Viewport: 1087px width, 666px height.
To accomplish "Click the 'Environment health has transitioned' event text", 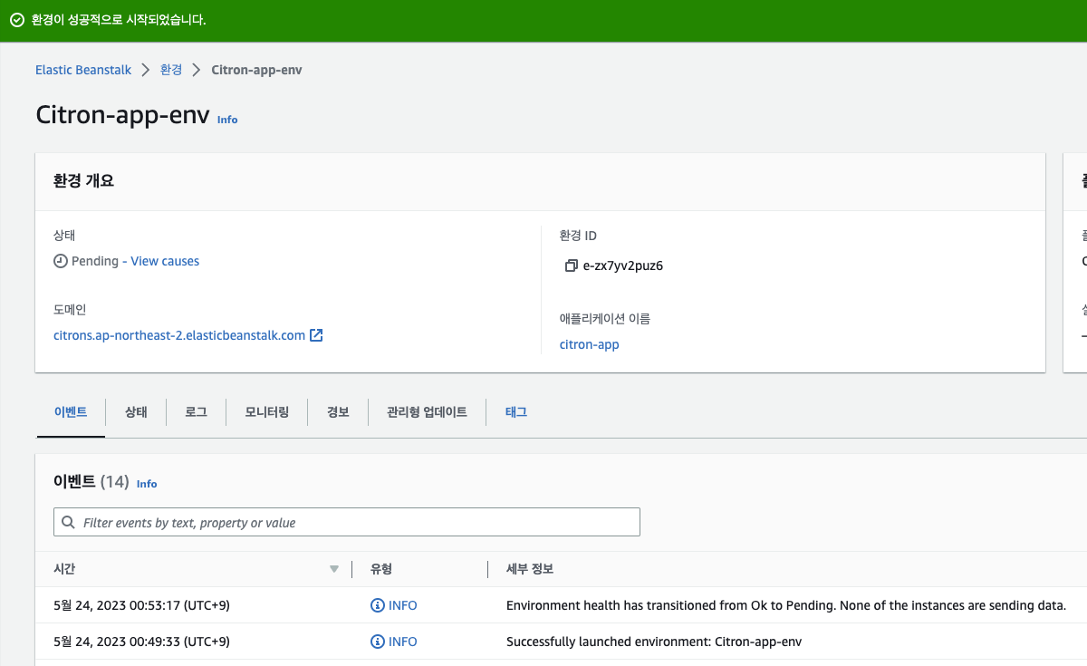I will click(786, 605).
